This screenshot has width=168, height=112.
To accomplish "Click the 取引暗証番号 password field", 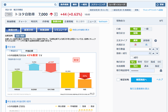I will [142, 71].
